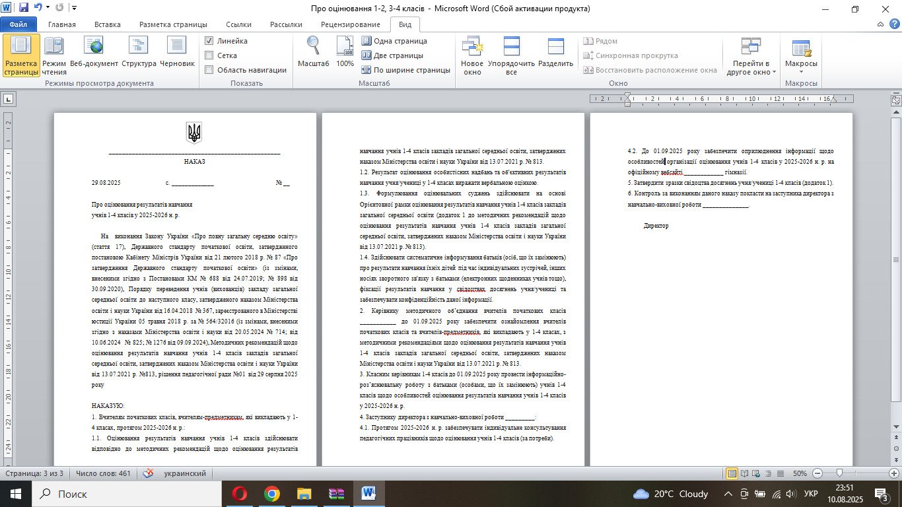Viewport: 902px width, 507px height.
Task: Click Разделить window split icon
Action: (555, 55)
